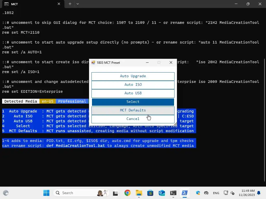
Task: Select the MCT terminal tab
Action: click(33, 4)
